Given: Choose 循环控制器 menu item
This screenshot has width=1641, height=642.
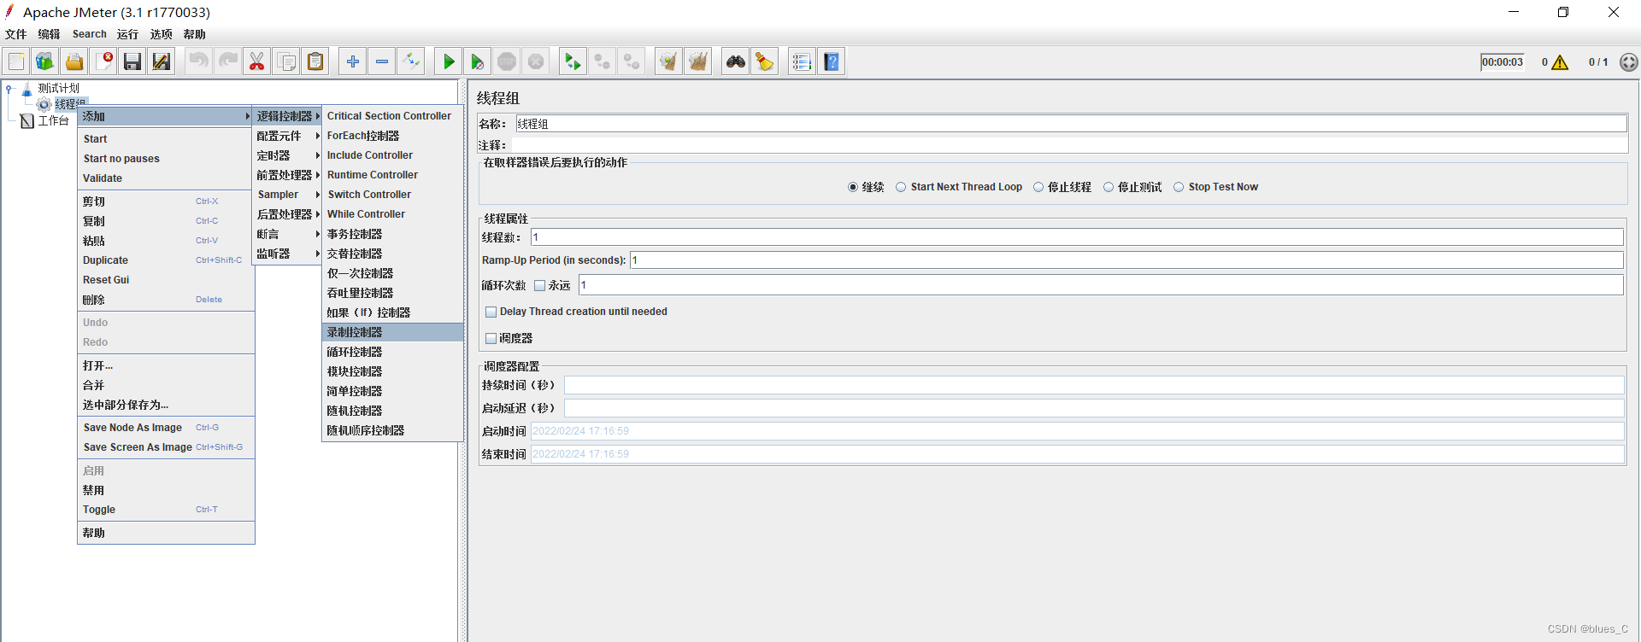Looking at the screenshot, I should point(392,352).
